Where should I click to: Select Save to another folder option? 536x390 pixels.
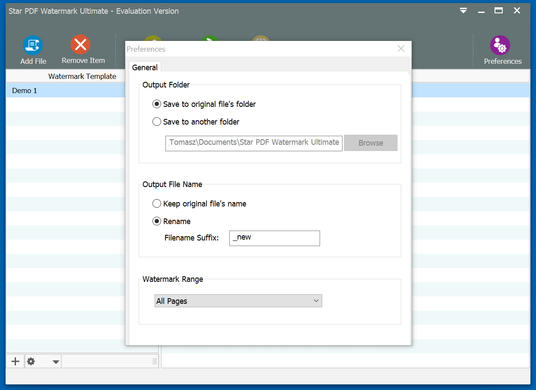point(196,122)
